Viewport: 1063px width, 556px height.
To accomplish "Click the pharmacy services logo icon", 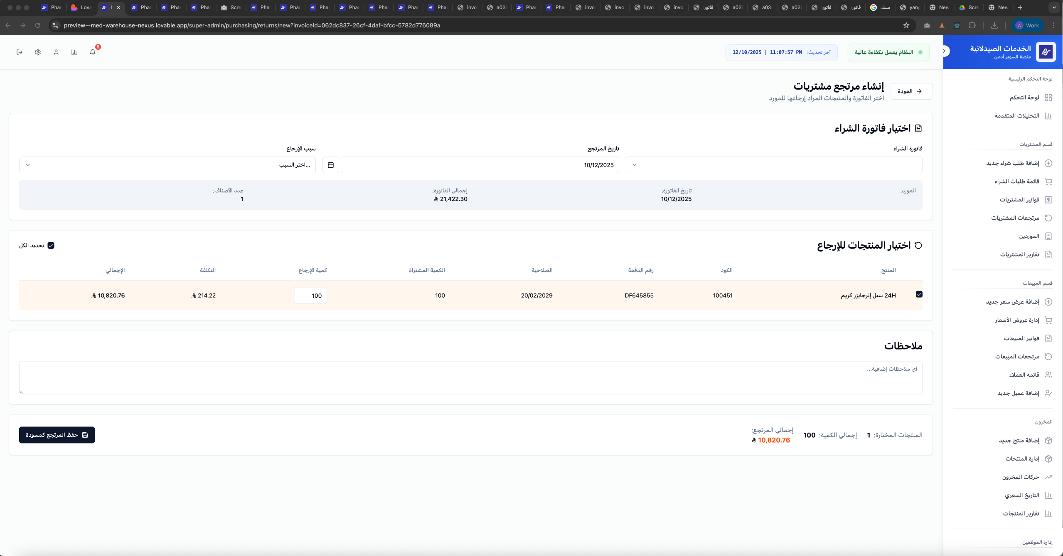I will [x=1046, y=52].
